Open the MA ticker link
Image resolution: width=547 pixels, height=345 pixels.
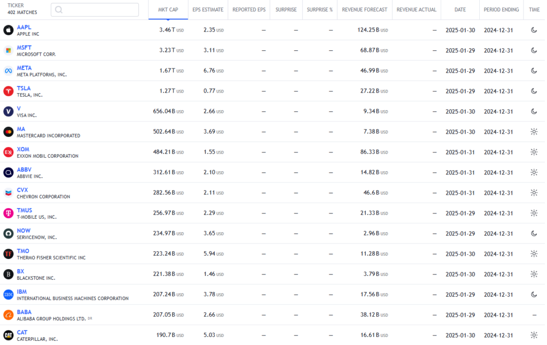pyautogui.click(x=21, y=129)
